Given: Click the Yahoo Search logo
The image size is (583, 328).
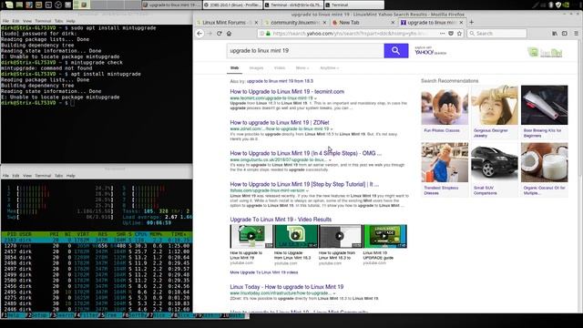Looking at the screenshot, I should (430, 51).
